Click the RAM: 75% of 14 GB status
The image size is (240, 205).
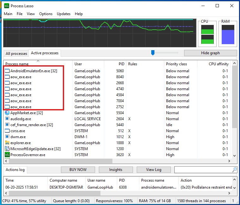(x=155, y=201)
